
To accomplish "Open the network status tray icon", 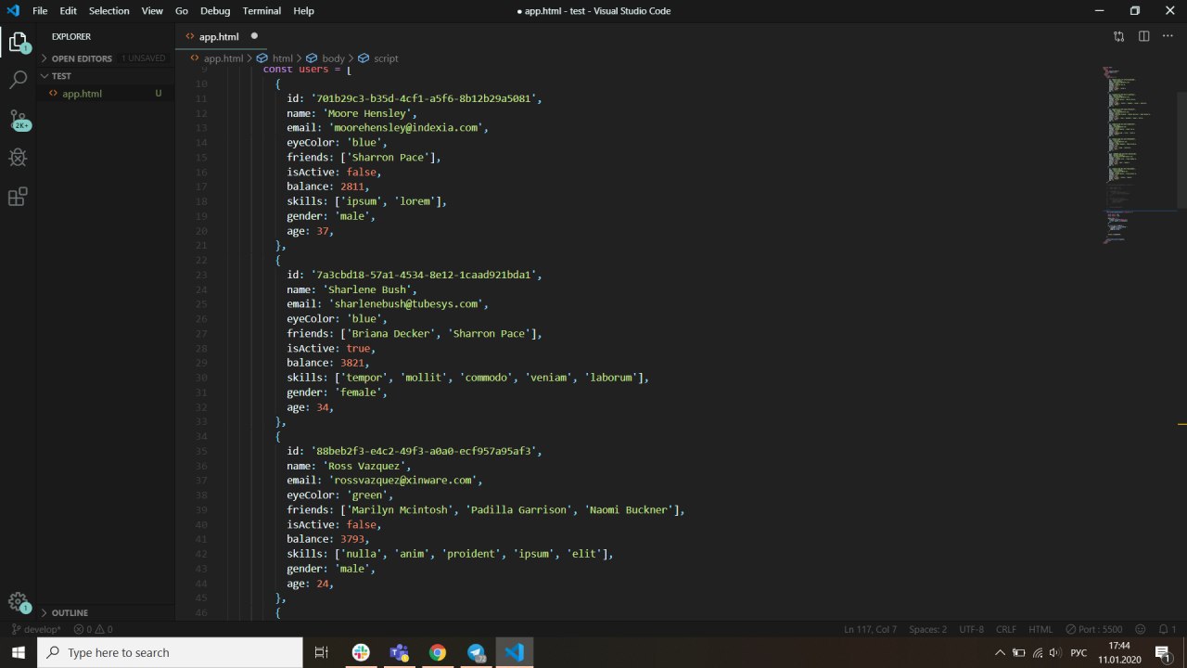I will pyautogui.click(x=1038, y=652).
